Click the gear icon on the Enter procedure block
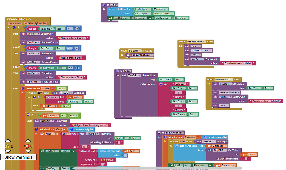Screen dimensions: 286x170 [117, 71]
